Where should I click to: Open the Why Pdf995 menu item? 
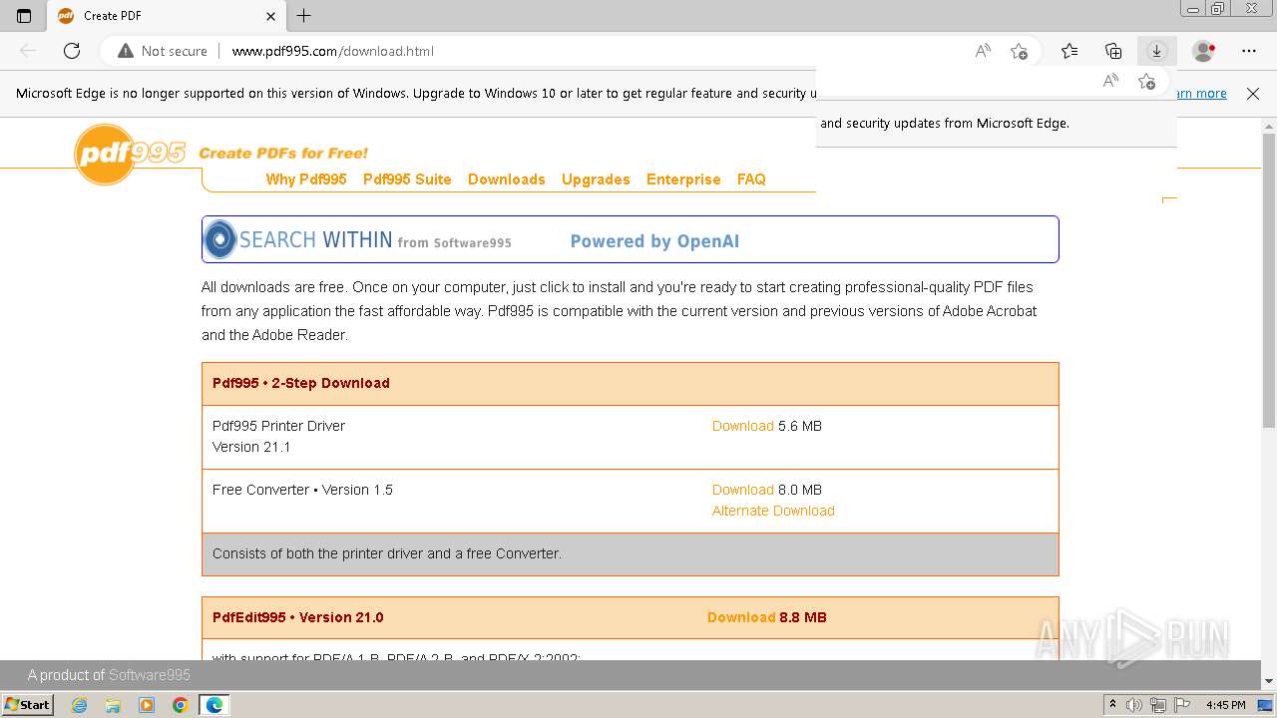(306, 179)
